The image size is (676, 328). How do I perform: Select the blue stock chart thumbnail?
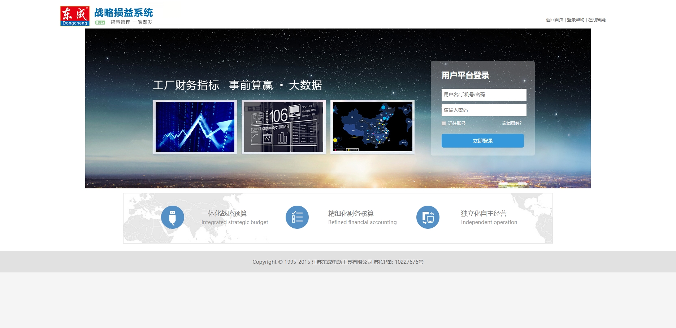pyautogui.click(x=195, y=127)
